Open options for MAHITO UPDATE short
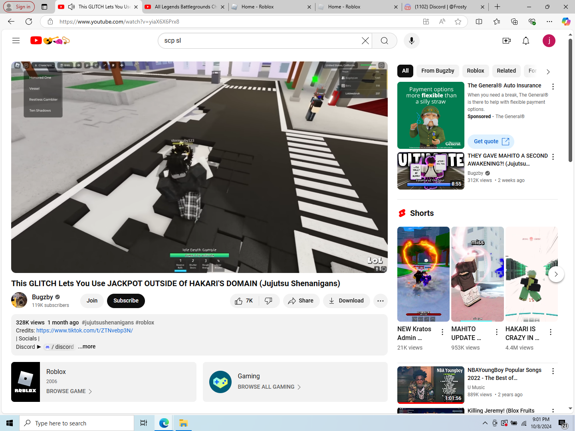Image resolution: width=575 pixels, height=431 pixels. tap(497, 332)
